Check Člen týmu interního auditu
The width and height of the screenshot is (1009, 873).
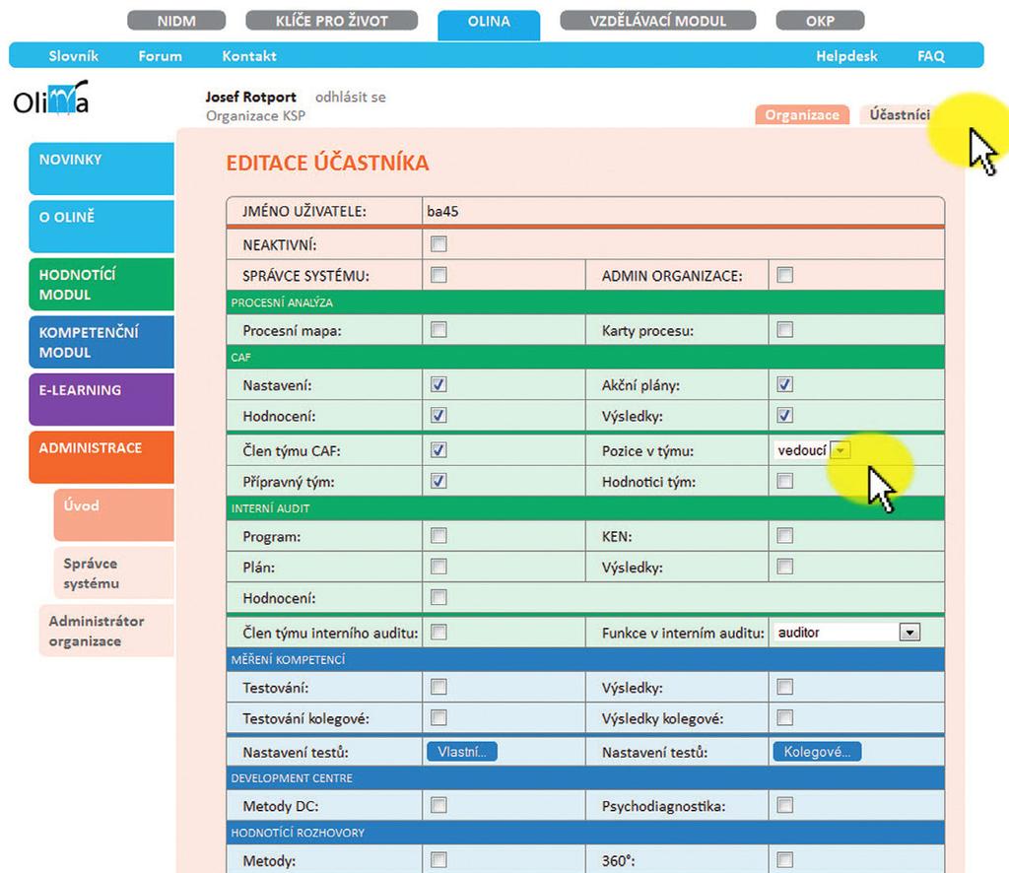tap(438, 632)
